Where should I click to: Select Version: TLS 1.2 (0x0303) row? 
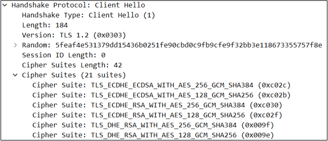(74, 35)
